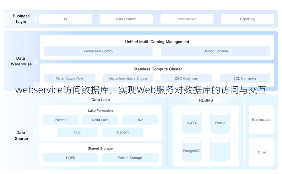This screenshot has width=282, height=174.
Task: Click the Business Layer label
Action: pos(21,19)
